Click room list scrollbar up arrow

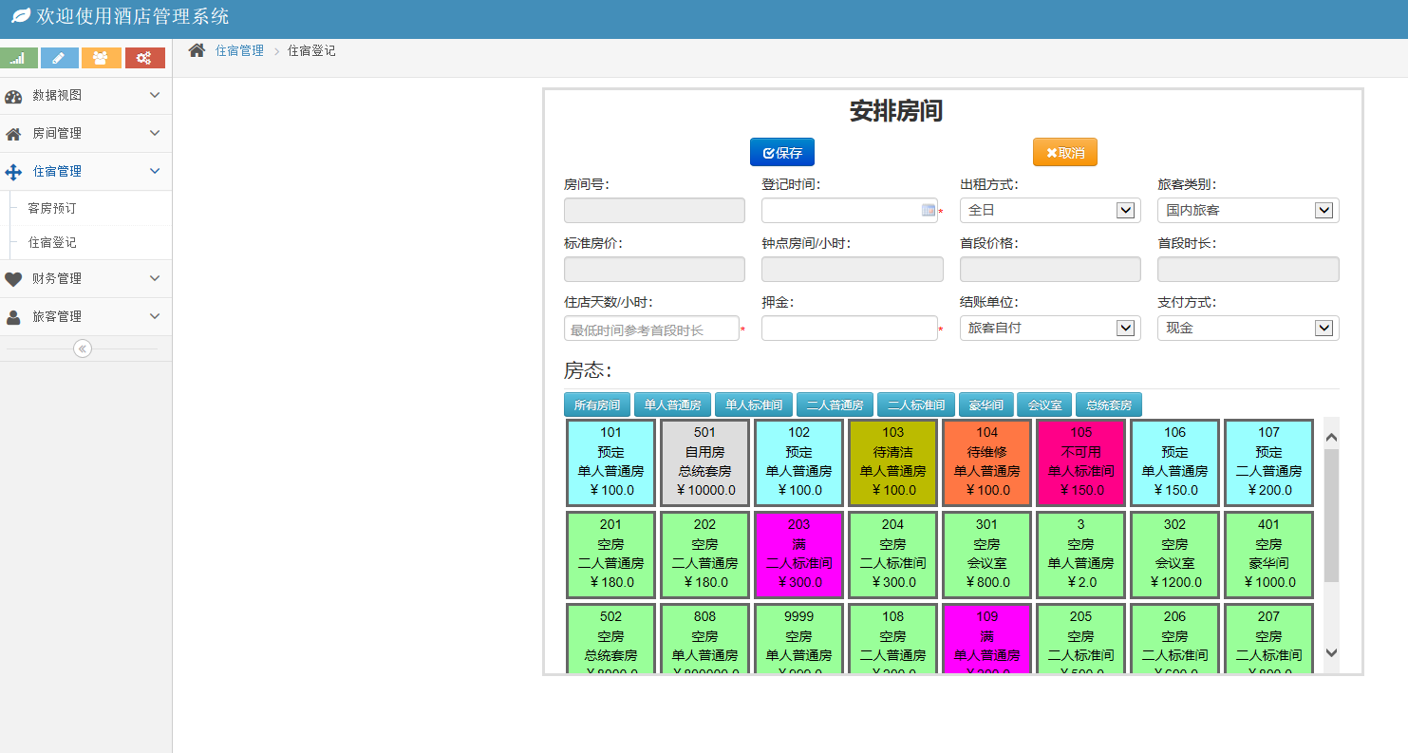tap(1331, 437)
